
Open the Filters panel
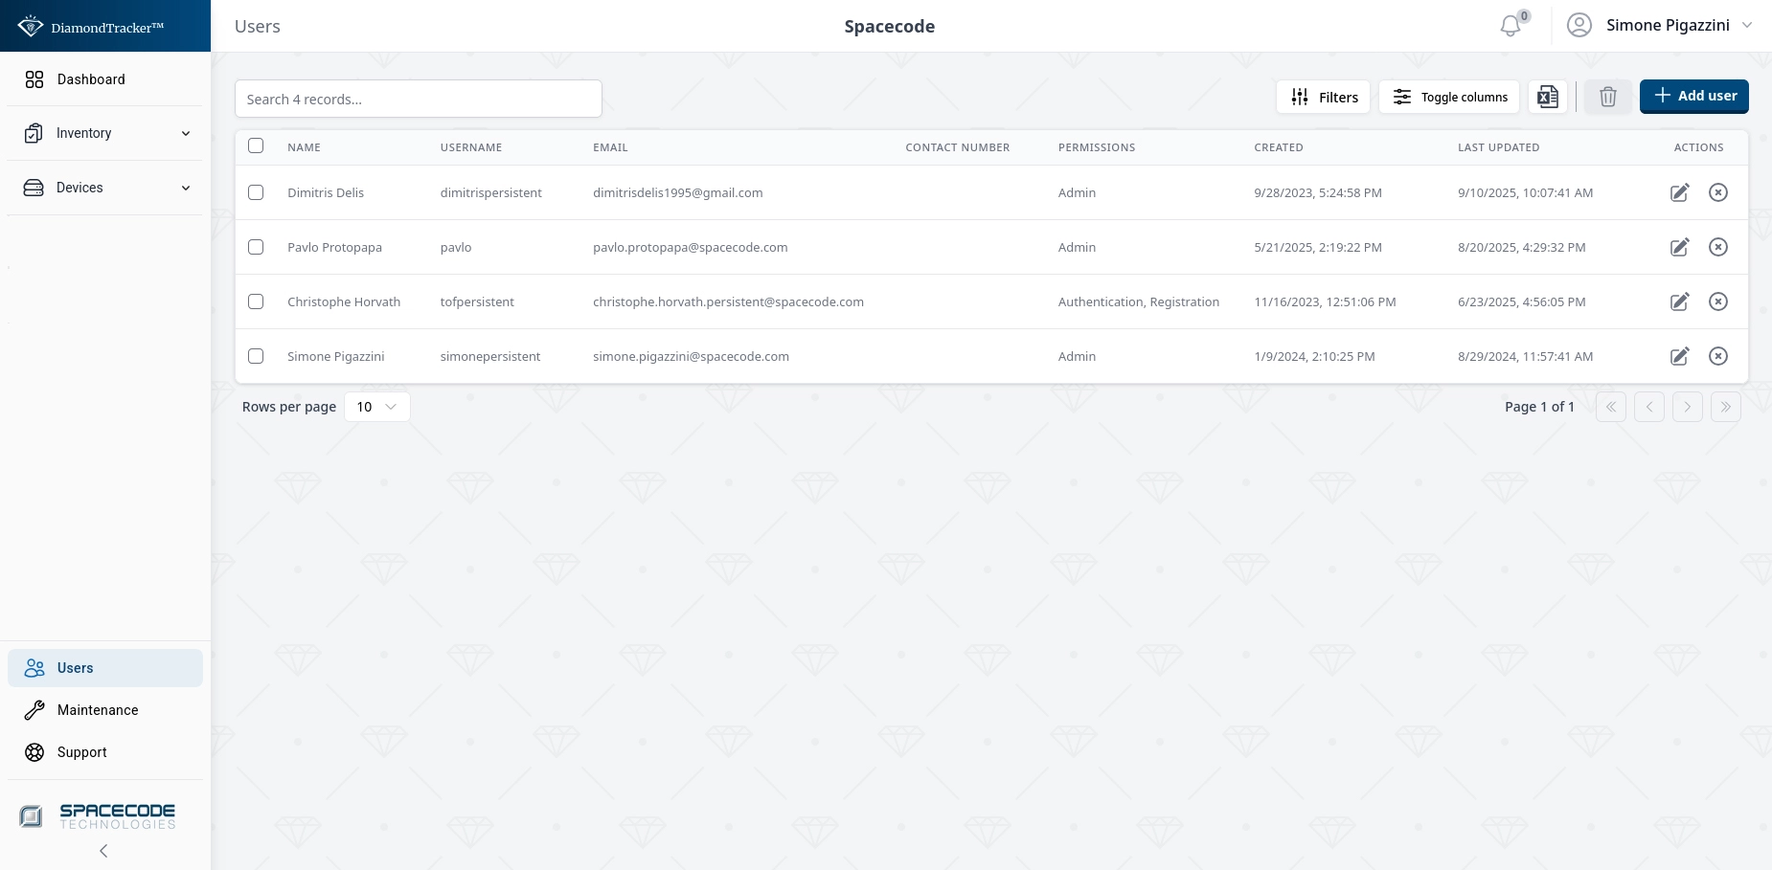point(1323,97)
